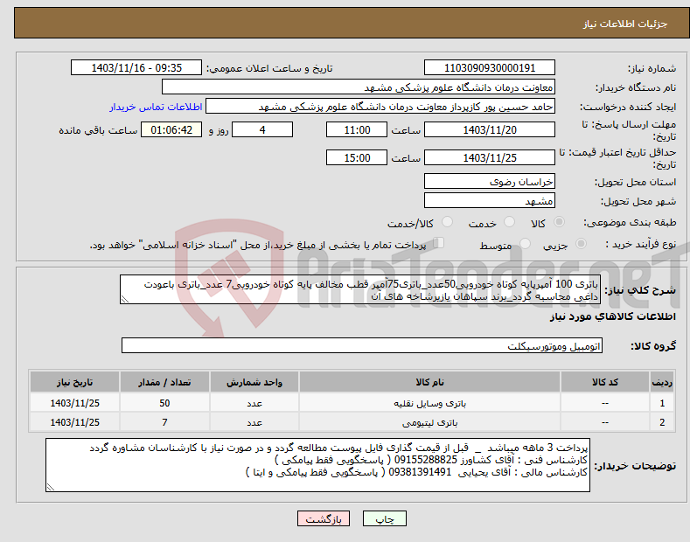This screenshot has width=690, height=542.
Task: Click the validity hour field 15:00
Action: pos(357,157)
